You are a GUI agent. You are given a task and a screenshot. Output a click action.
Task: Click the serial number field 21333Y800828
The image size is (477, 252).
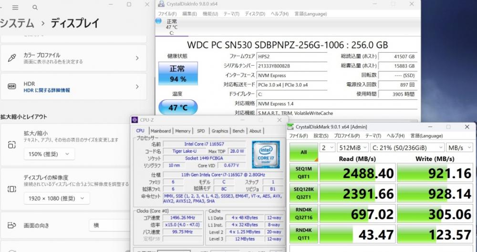[x=292, y=66]
